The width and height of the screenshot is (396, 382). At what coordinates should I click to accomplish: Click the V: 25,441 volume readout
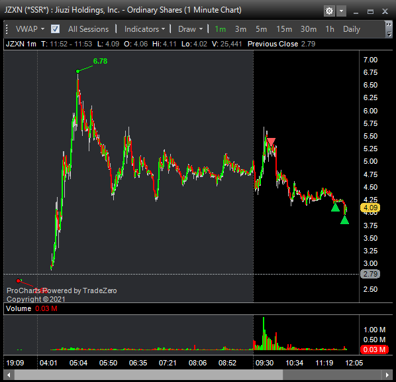[226, 44]
